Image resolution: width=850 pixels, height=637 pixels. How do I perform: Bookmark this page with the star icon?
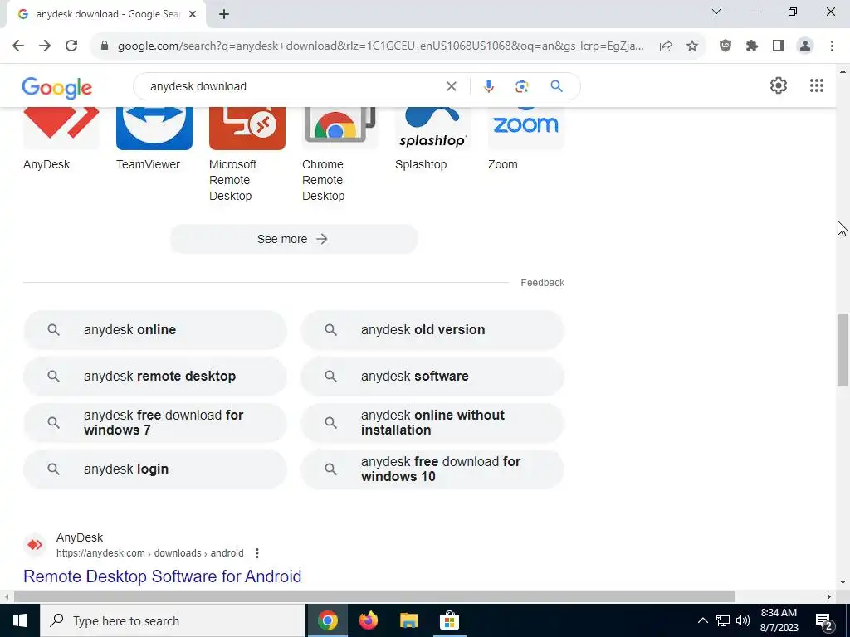[692, 46]
